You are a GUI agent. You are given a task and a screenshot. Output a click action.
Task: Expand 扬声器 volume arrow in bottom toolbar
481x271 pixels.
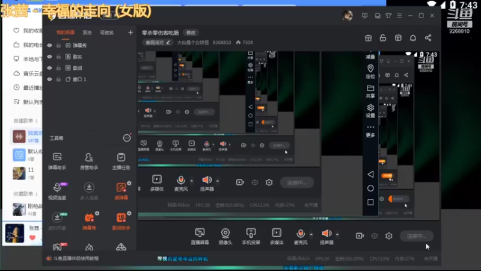pyautogui.click(x=337, y=234)
